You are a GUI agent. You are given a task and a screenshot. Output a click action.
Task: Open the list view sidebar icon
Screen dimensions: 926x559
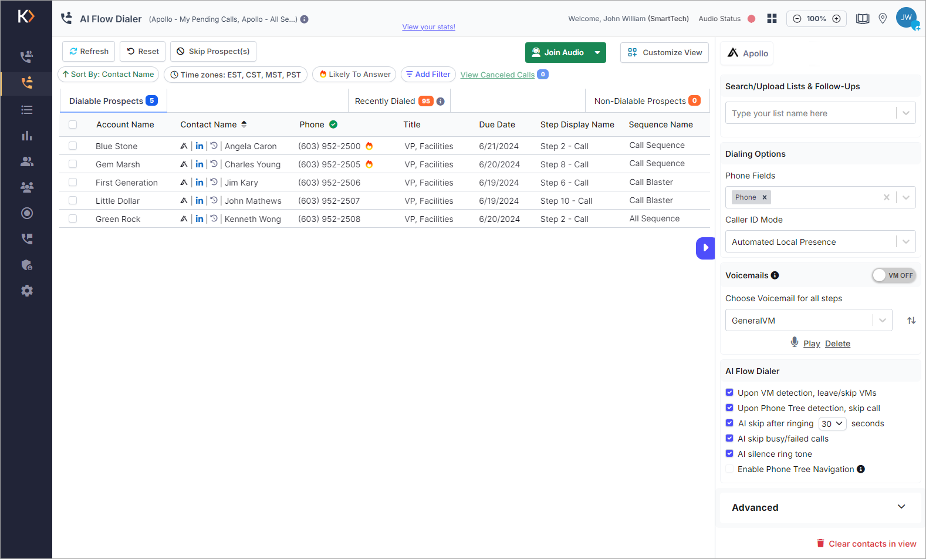(27, 110)
